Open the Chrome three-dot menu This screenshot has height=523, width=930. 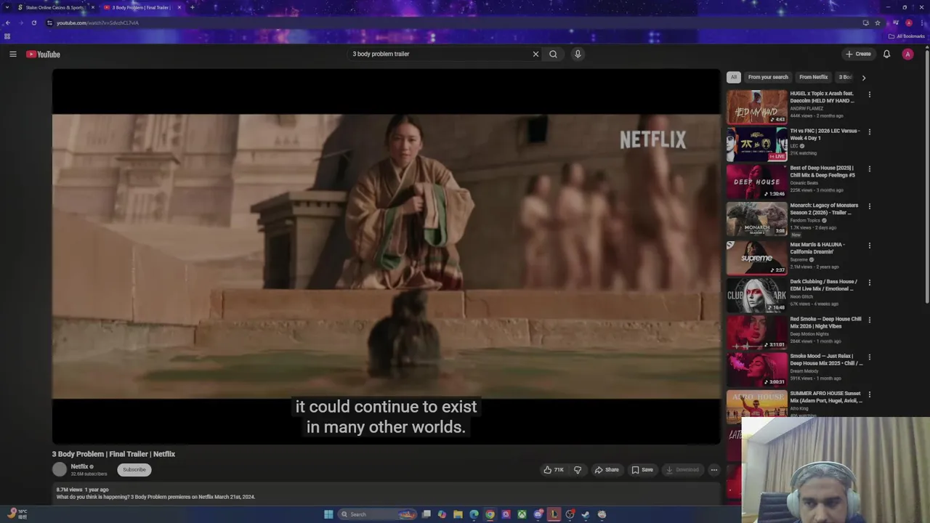click(x=922, y=23)
